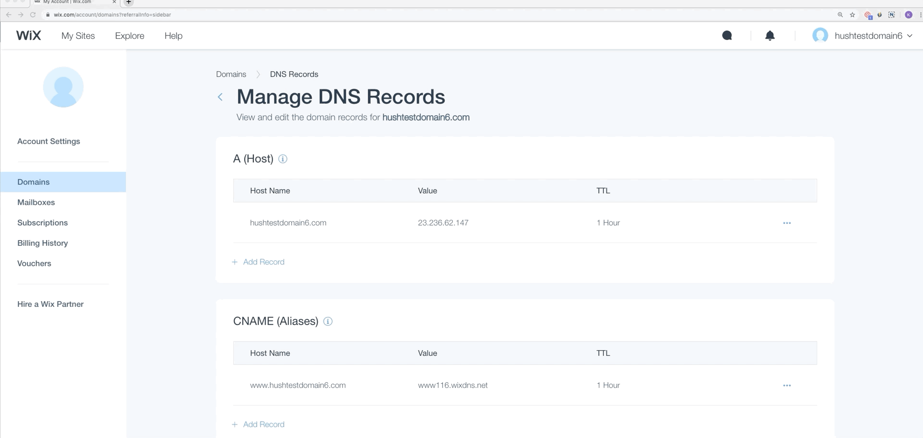Screen dimensions: 923x438
Task: Reload the page in the browser
Action: pos(33,15)
